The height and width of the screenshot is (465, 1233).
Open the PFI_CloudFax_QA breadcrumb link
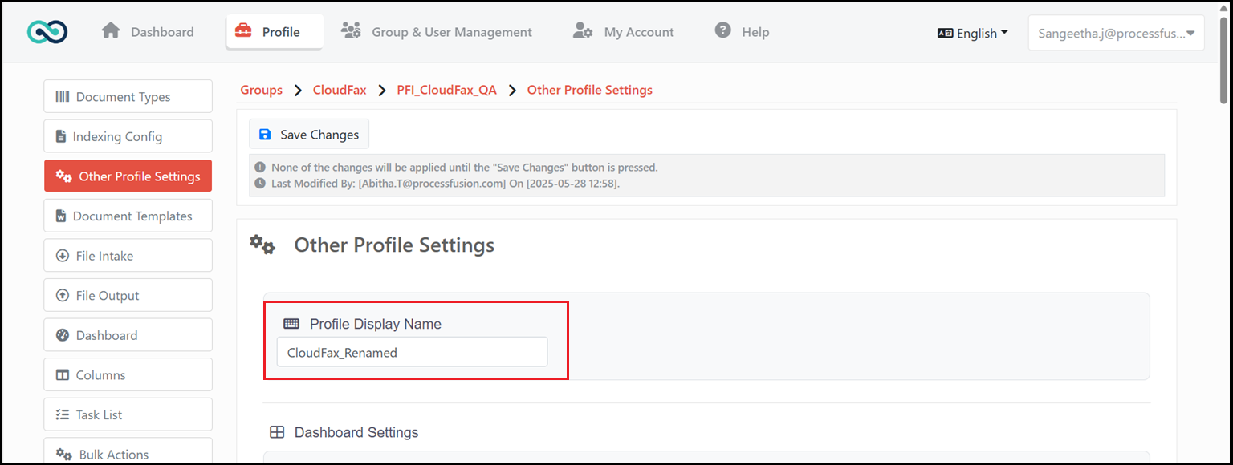pos(447,90)
